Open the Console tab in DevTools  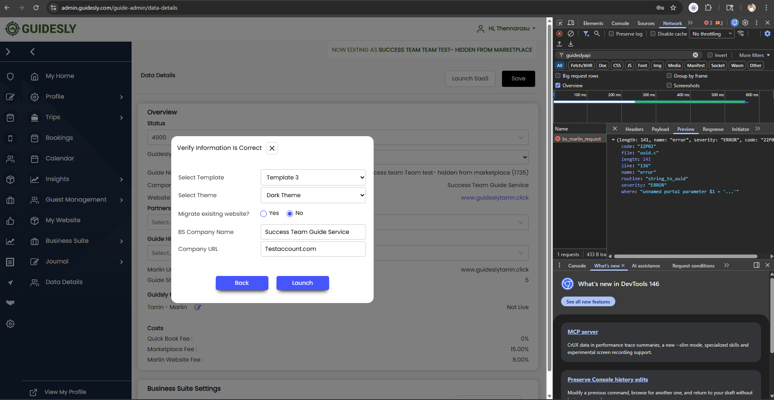coord(620,23)
